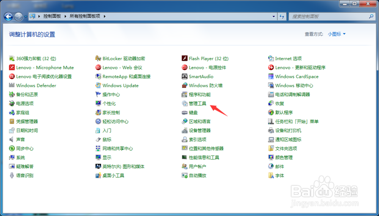Screen dimensions: 379x216
Task: Open the 系统 link
Action: pos(20,158)
